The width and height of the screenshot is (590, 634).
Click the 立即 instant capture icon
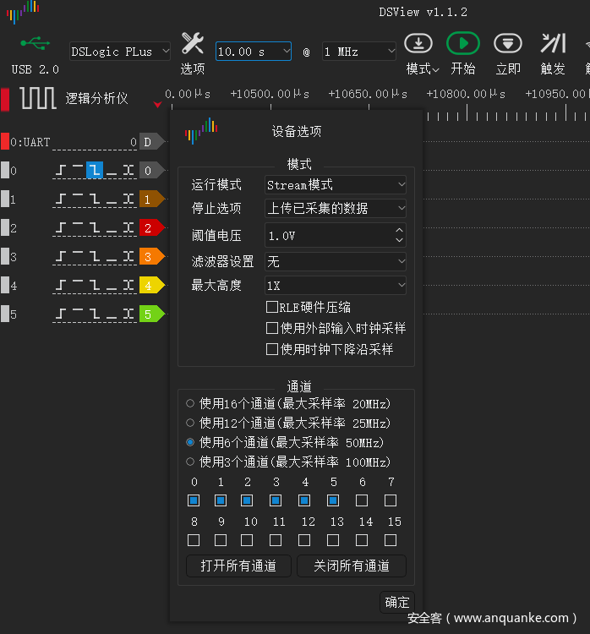[x=507, y=44]
